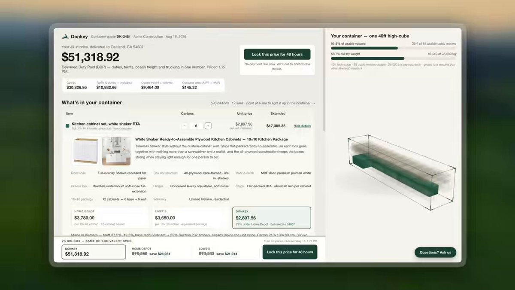Click bottom bar Lock this price button
The image size is (515, 290).
290,252
